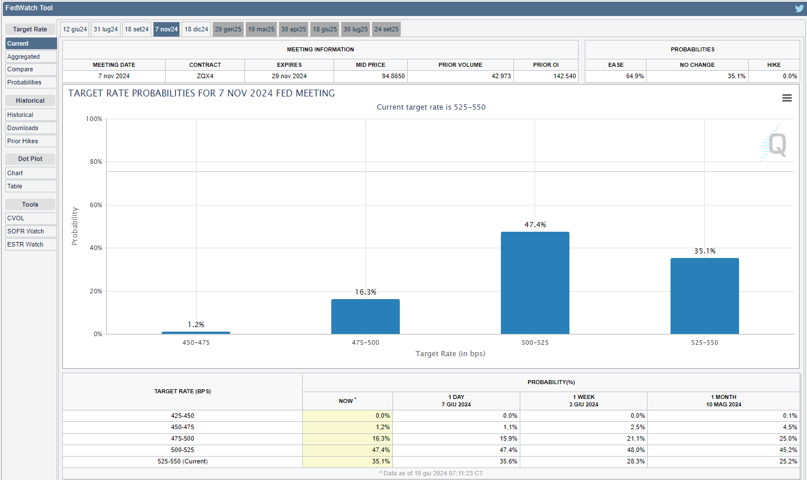Open the chart hamburger menu

(786, 98)
